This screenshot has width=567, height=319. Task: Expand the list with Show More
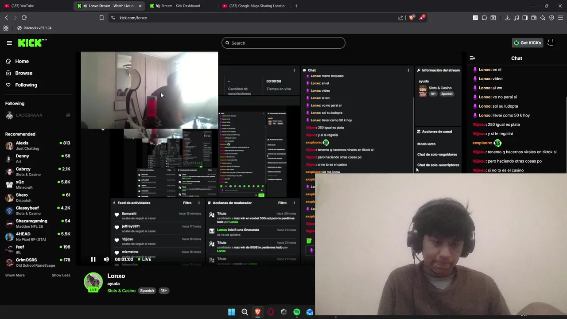[x=15, y=275]
